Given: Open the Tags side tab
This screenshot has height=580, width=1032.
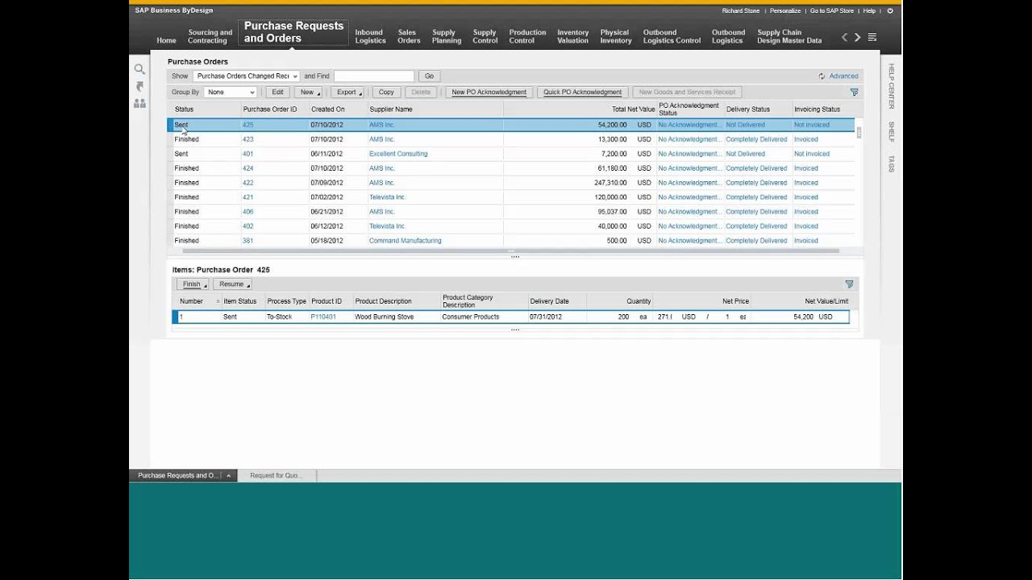Looking at the screenshot, I should tap(891, 164).
